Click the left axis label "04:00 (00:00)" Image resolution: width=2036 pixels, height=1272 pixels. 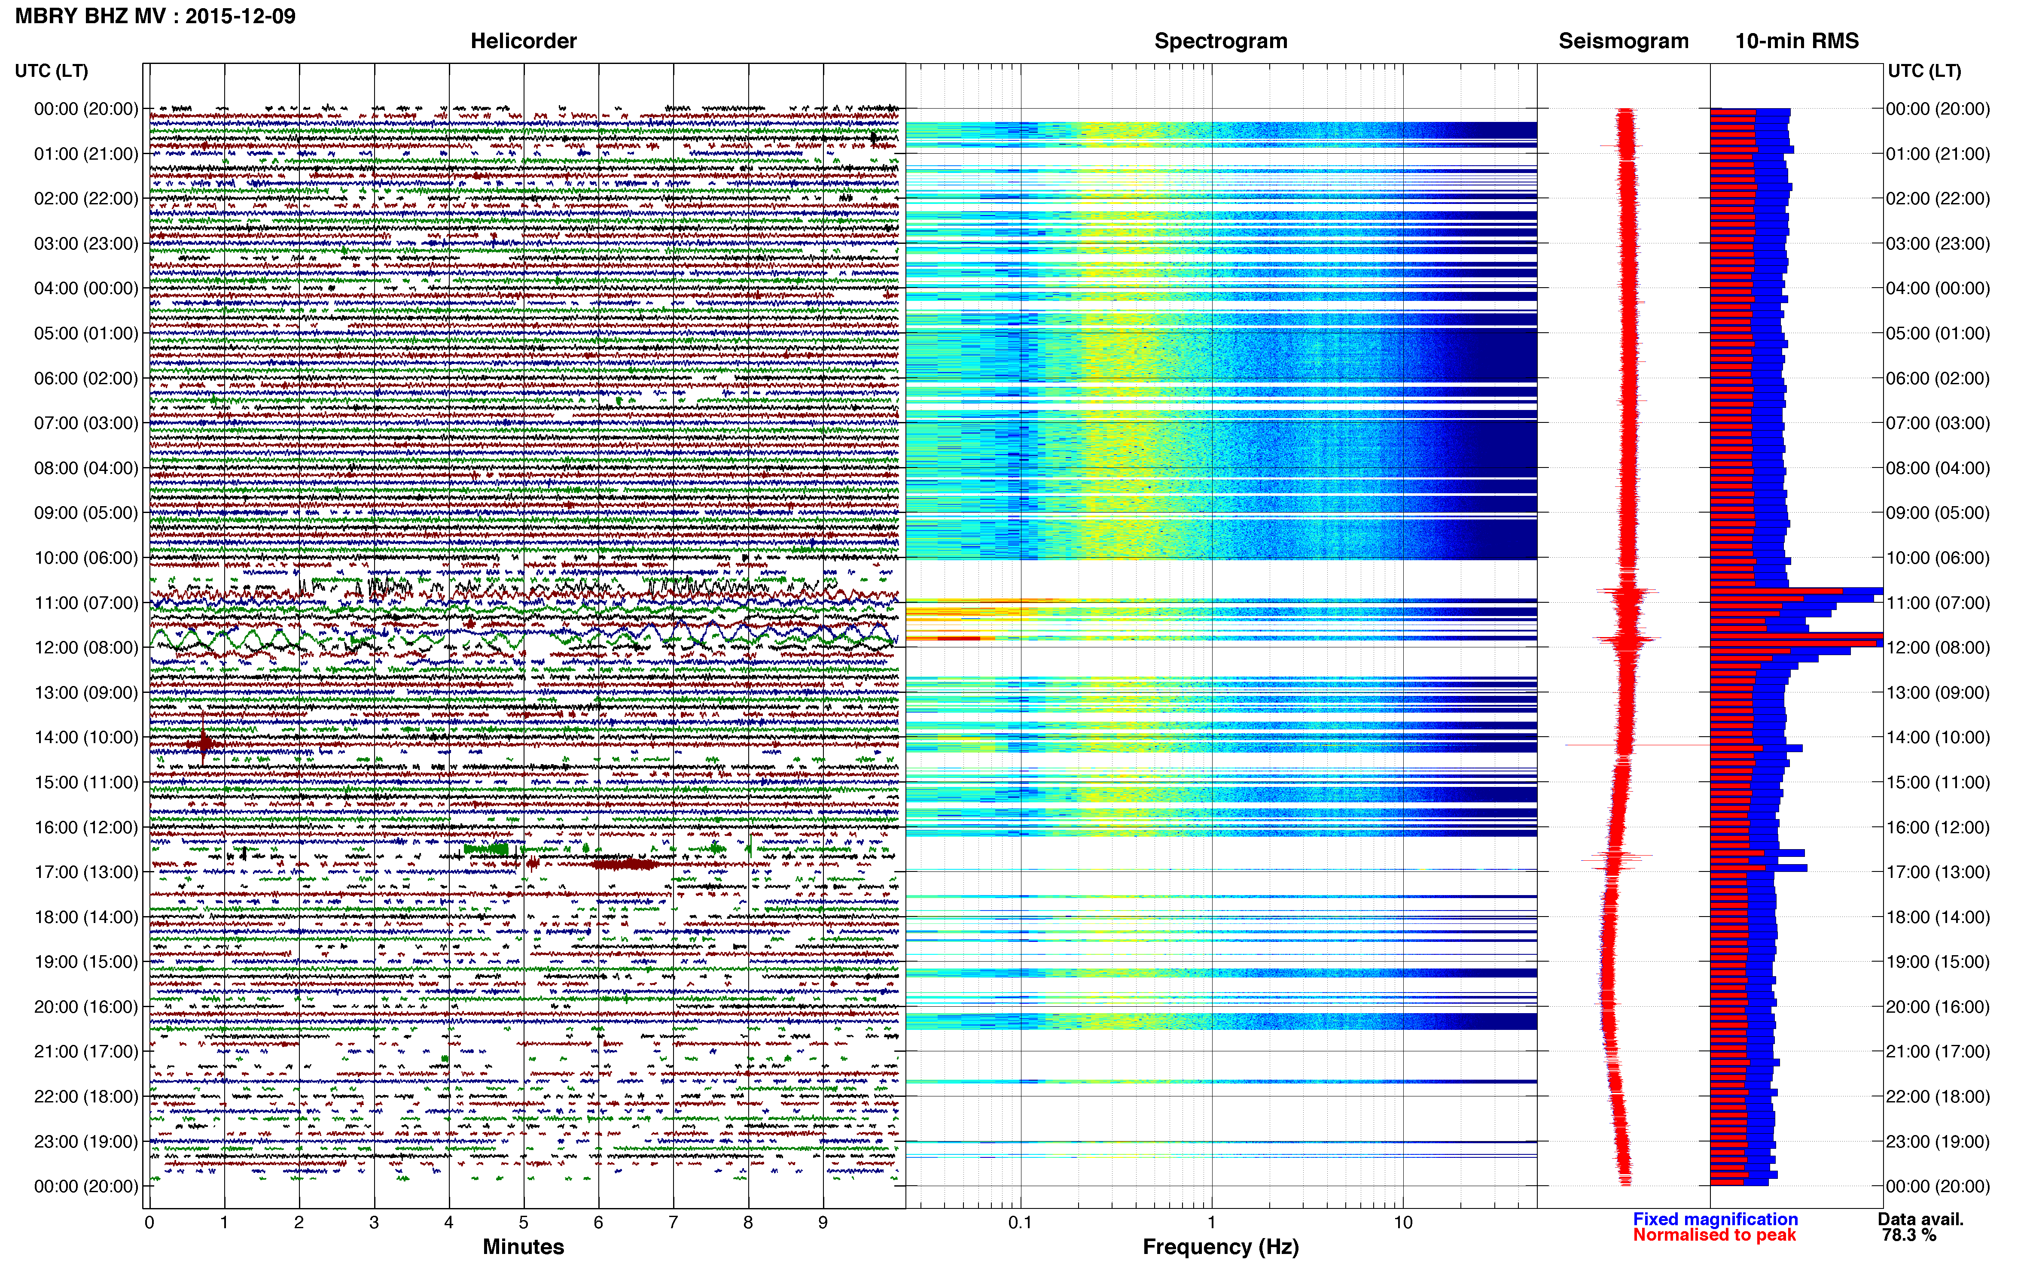[x=86, y=288]
